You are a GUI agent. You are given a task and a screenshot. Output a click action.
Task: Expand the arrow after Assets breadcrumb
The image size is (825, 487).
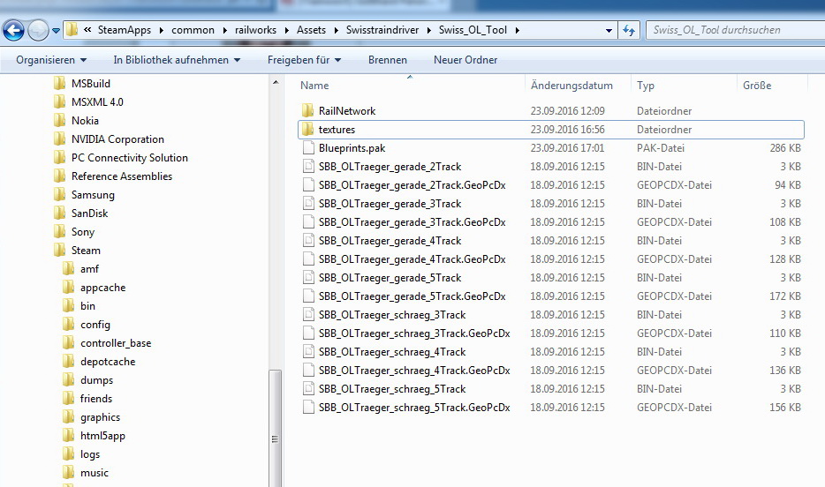coord(336,31)
